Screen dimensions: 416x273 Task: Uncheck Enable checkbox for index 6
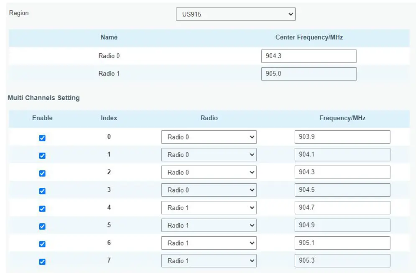pyautogui.click(x=42, y=244)
